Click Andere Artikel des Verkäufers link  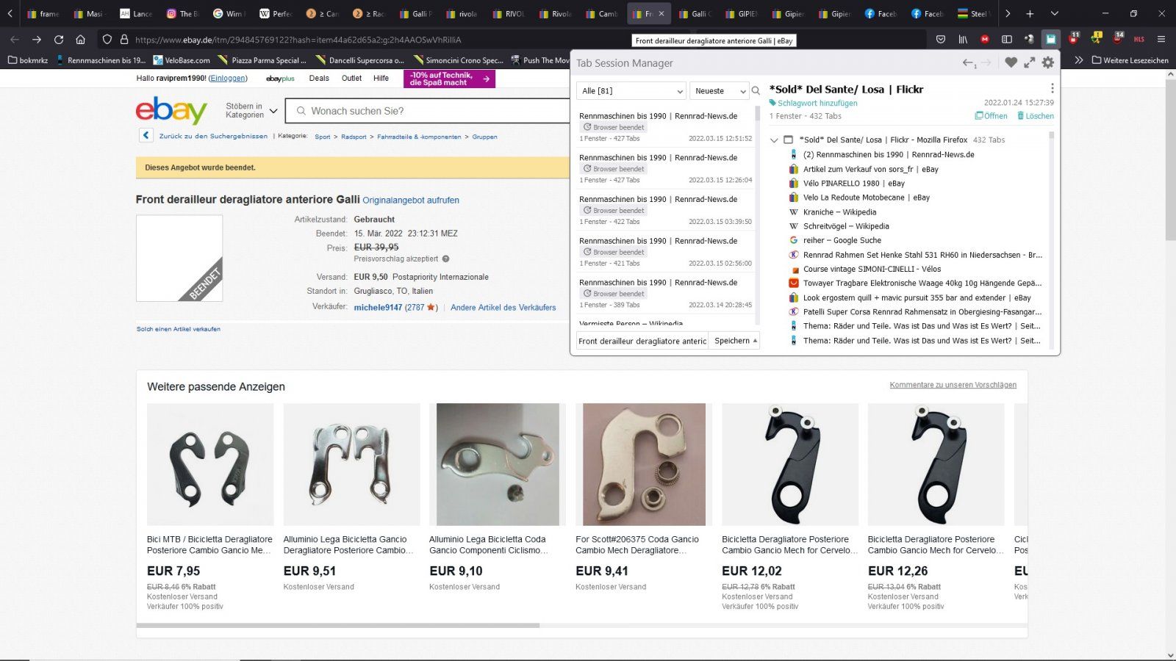(x=503, y=307)
